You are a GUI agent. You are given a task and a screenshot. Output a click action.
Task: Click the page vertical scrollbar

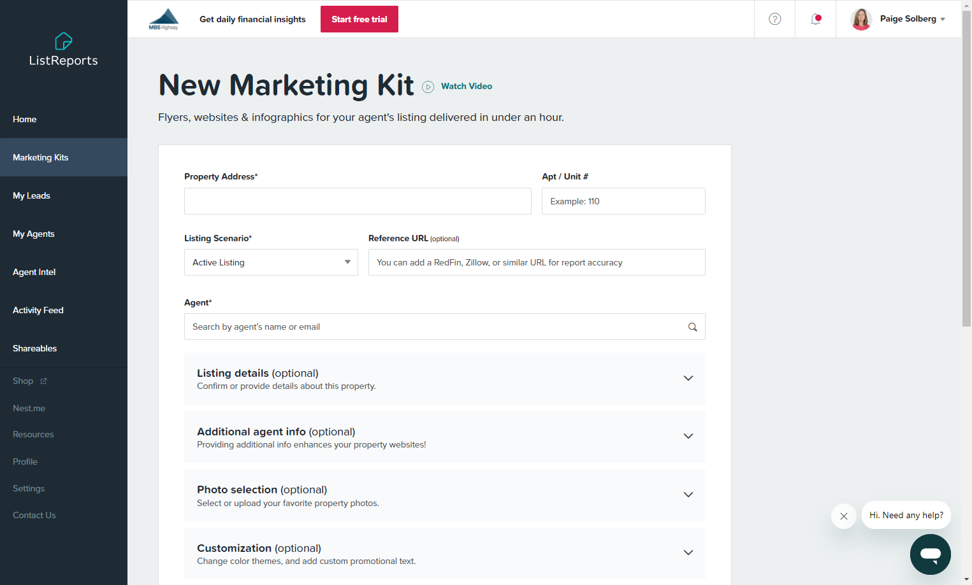coord(966,169)
